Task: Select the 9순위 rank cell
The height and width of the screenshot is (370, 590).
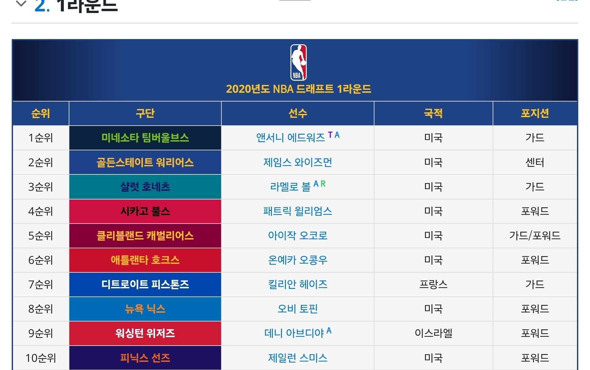Action: [41, 333]
